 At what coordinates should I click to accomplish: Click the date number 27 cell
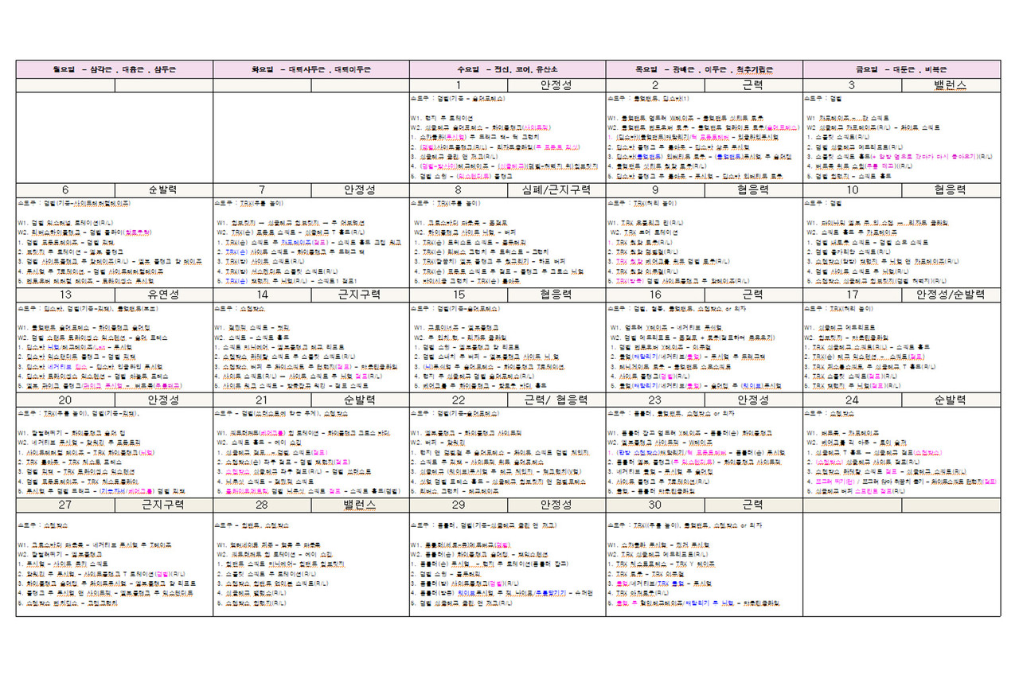(x=65, y=505)
